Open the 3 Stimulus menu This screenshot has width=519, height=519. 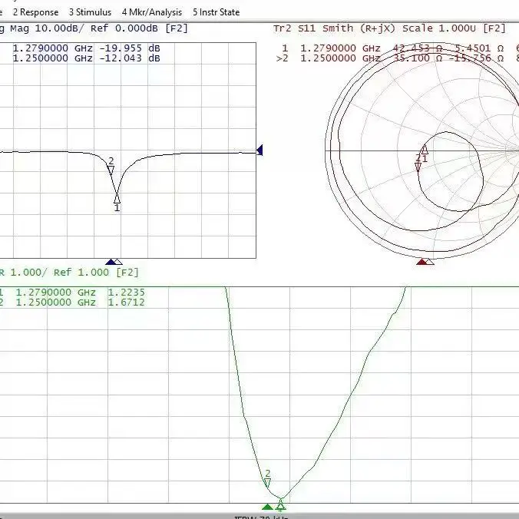(x=90, y=12)
